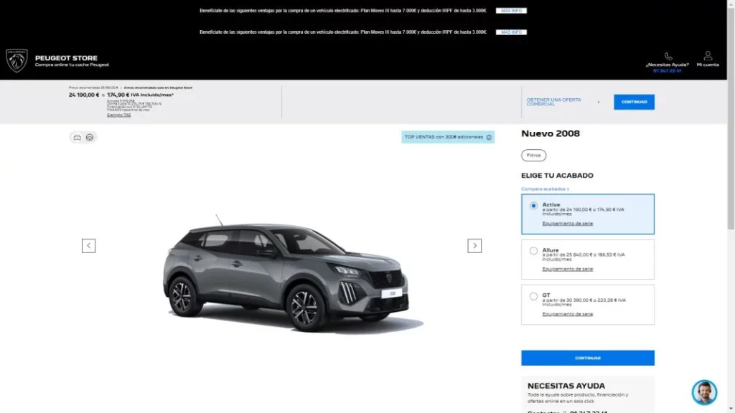Click the NECESITAS AYUDA heading
The image size is (735, 413).
click(566, 386)
